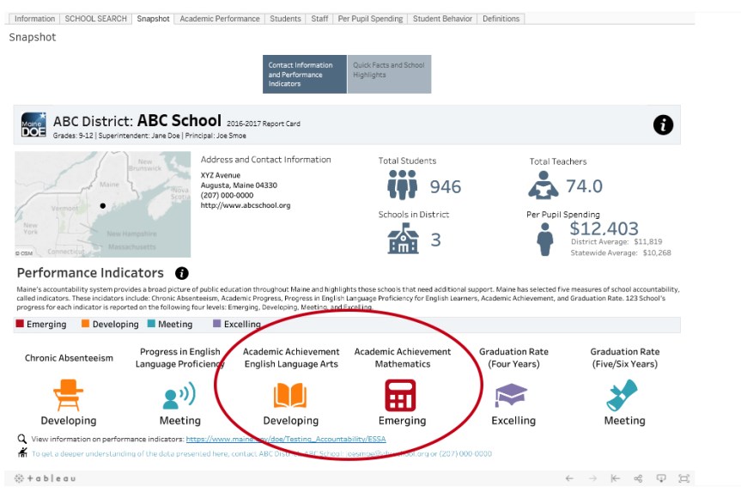
Task: Click the Chronic Absenteeism desk icon
Action: 69,395
